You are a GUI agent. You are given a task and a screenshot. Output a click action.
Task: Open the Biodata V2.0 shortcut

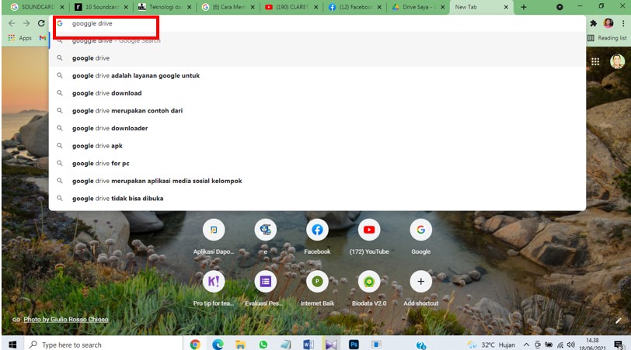click(369, 282)
